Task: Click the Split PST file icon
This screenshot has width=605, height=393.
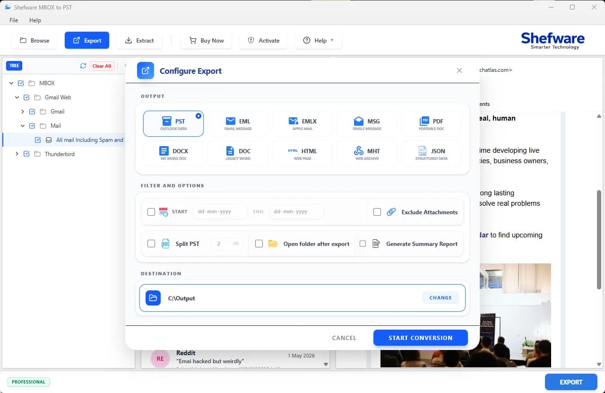Action: (165, 244)
